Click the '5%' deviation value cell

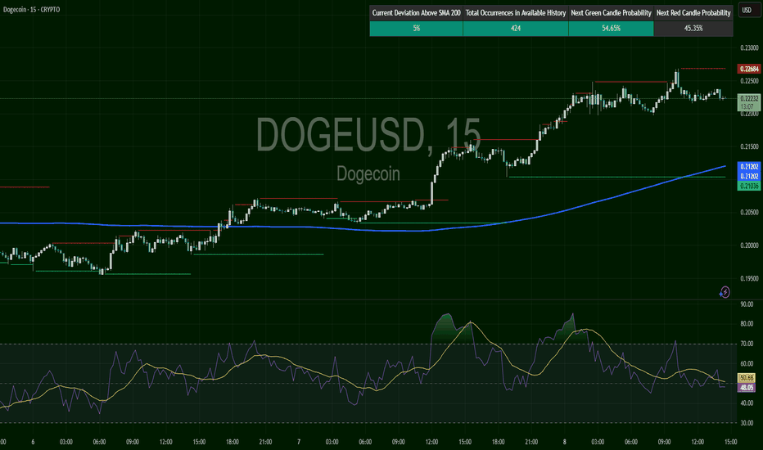click(x=416, y=28)
